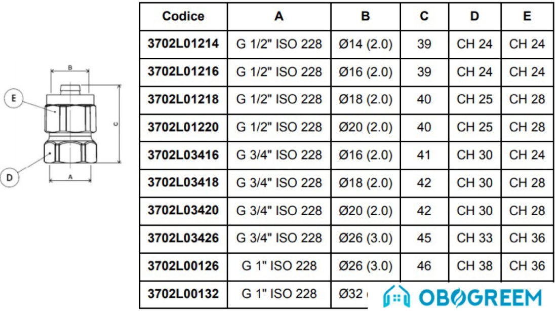This screenshot has width=557, height=311.
Task: Click CH 38 cell in column D
Action: [474, 266]
